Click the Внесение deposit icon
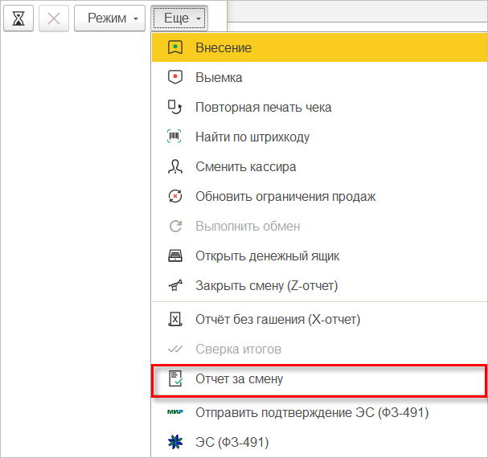The width and height of the screenshot is (488, 458). 175,47
